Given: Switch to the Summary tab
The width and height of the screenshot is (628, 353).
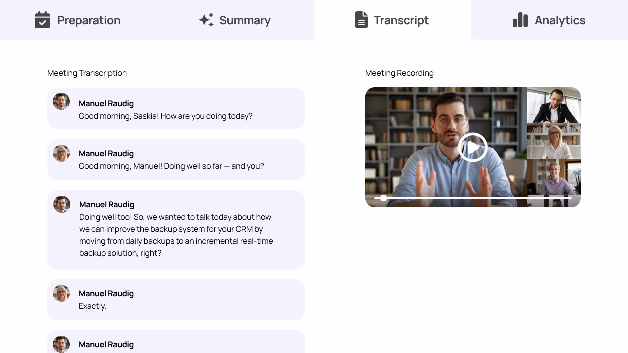Looking at the screenshot, I should [235, 20].
